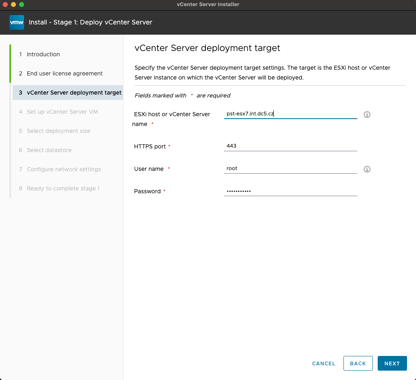416x380 pixels.
Task: Click the 'Password' label
Action: 147,191
